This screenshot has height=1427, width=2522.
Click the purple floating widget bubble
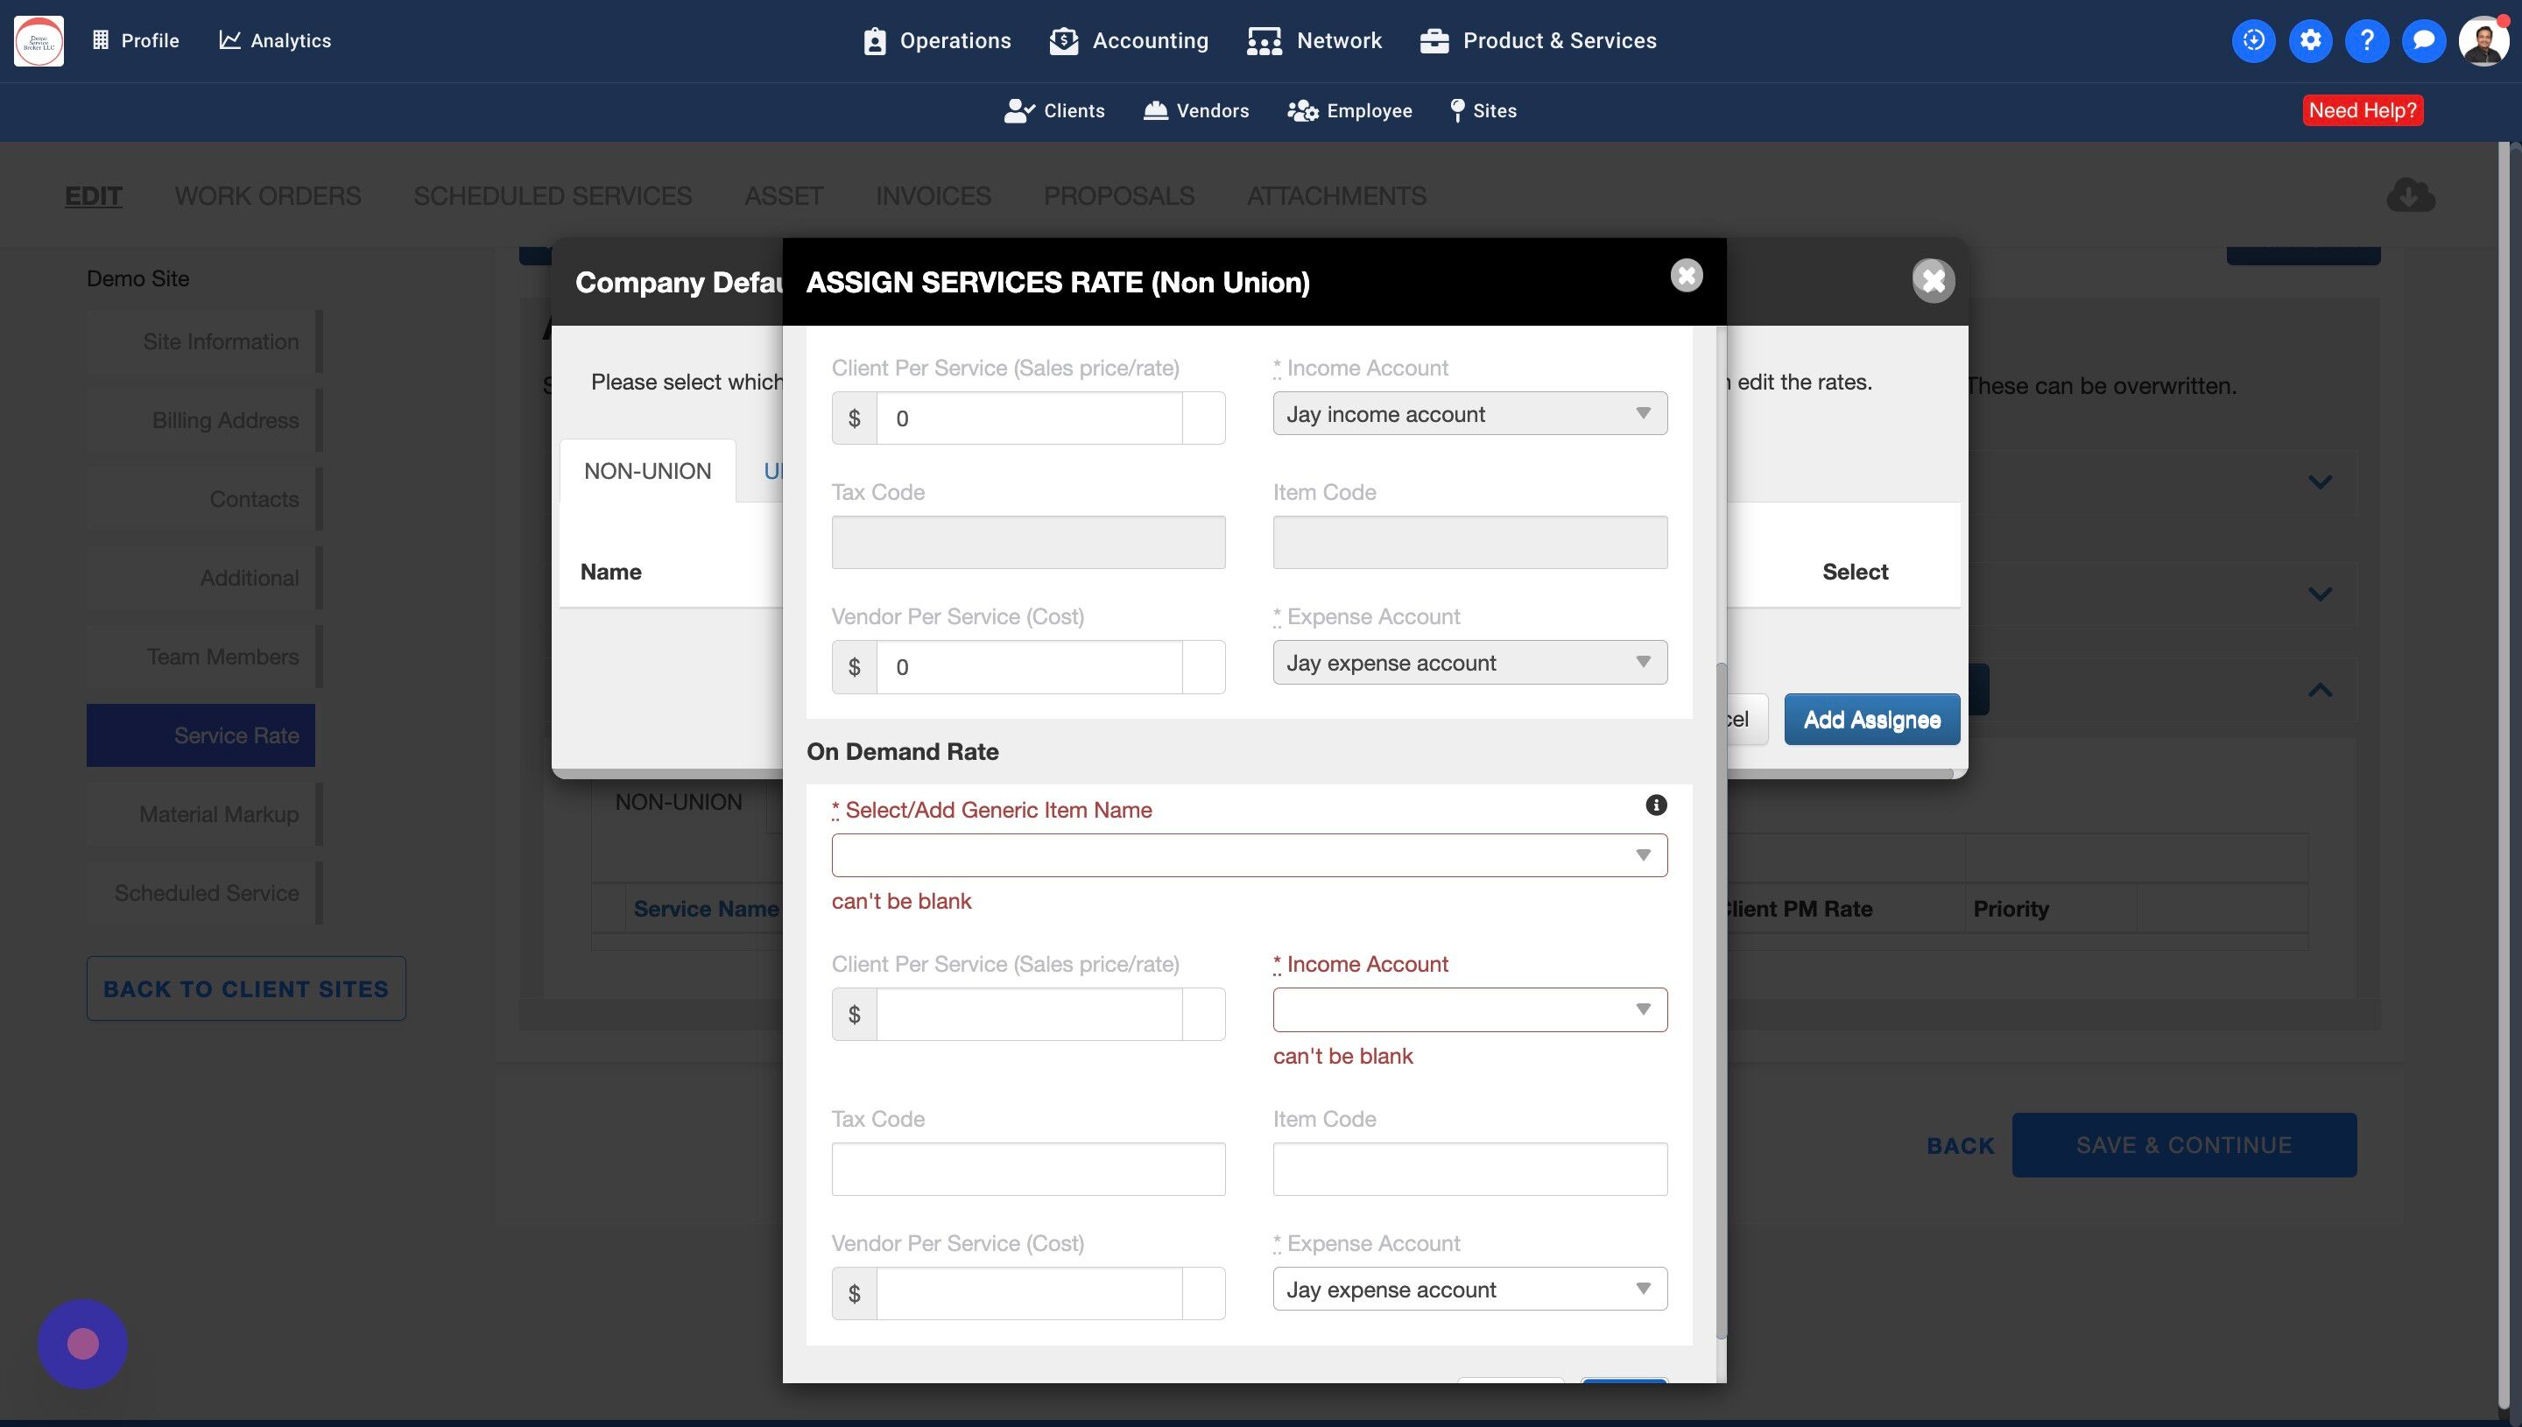pyautogui.click(x=82, y=1344)
